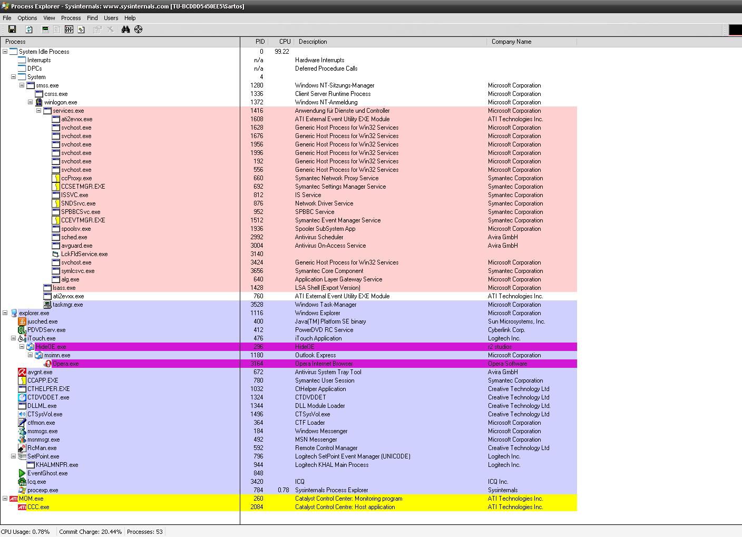742x537 pixels.
Task: Click 'Outlook Express' description text
Action: 315,355
